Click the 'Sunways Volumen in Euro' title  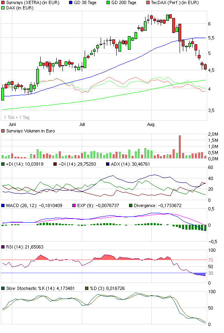click(x=30, y=131)
